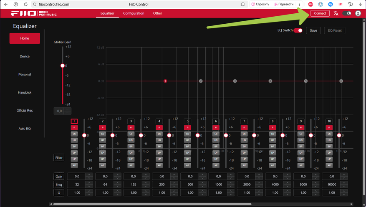The image size is (366, 207).
Task: Click the Global Gain slider handle
Action: [x=63, y=66]
